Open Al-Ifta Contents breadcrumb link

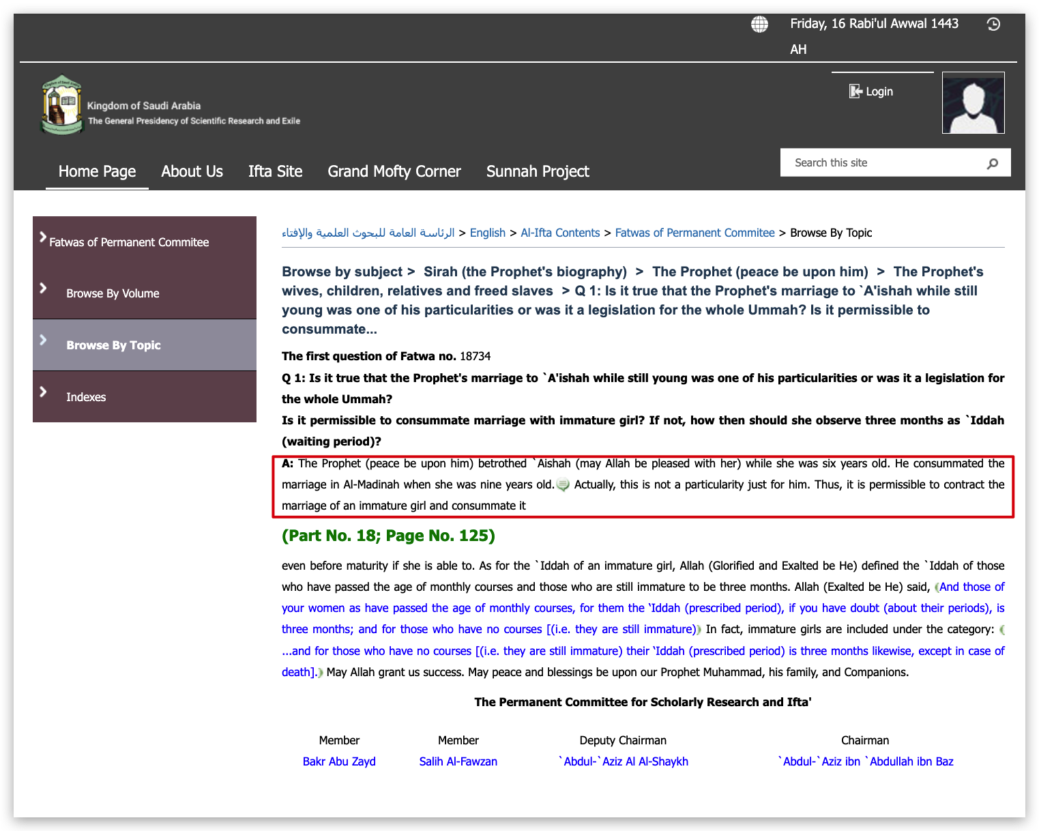click(560, 233)
